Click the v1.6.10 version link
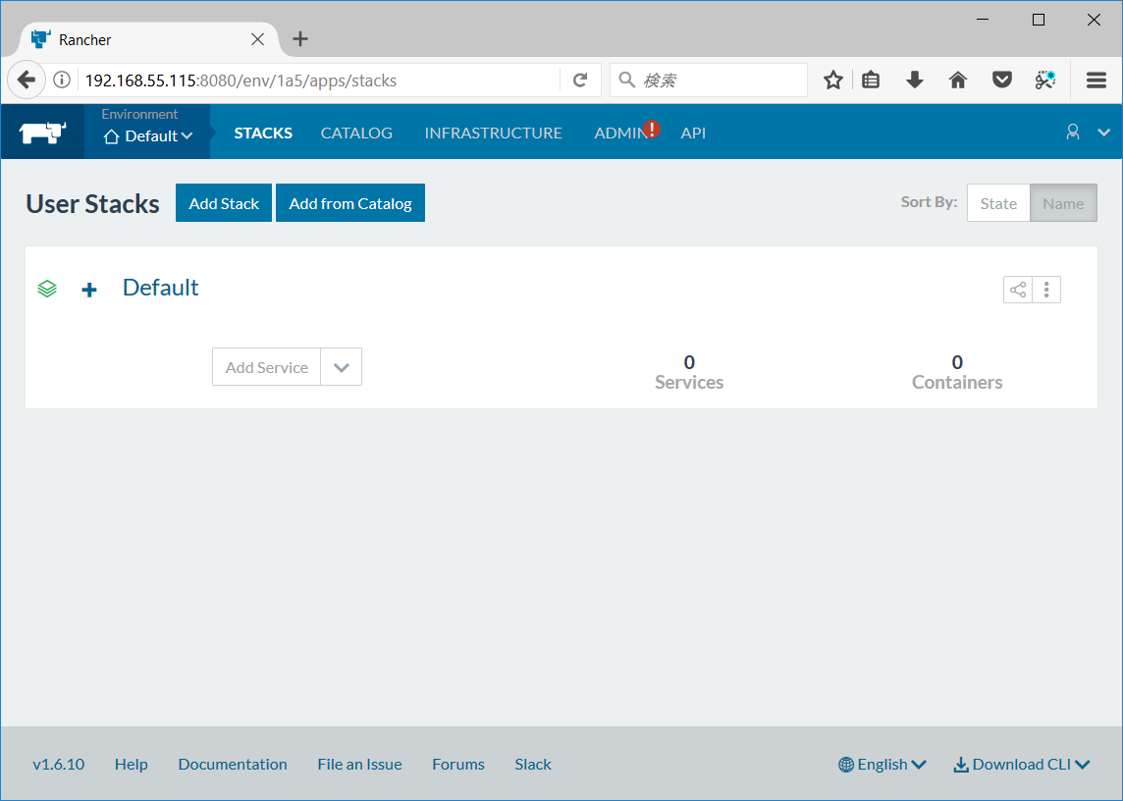Image resolution: width=1123 pixels, height=801 pixels. coord(59,765)
